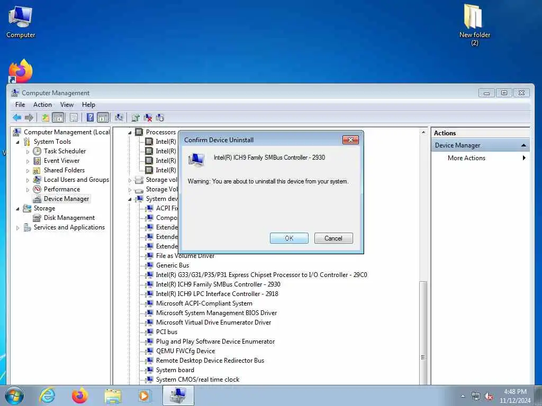Launch Firefox from the taskbar
Image resolution: width=542 pixels, height=406 pixels.
pyautogui.click(x=80, y=395)
